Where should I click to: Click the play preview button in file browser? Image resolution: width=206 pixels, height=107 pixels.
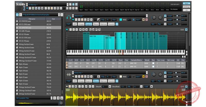(55, 98)
